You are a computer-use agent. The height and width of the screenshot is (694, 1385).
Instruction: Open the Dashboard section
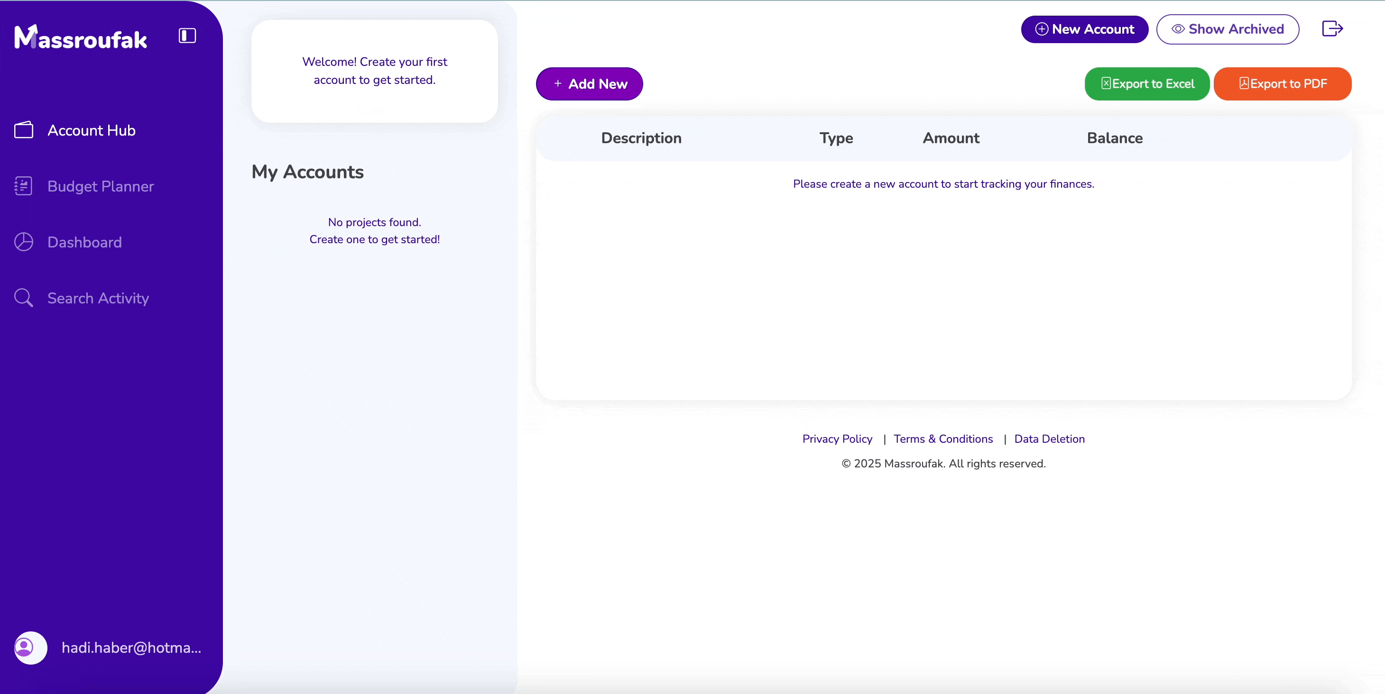[x=84, y=242]
